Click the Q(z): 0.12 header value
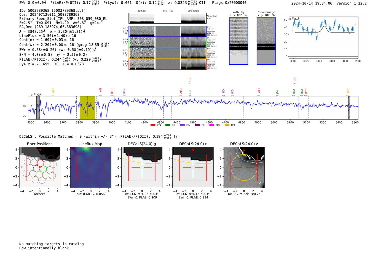The image size is (386, 263). 150,2
